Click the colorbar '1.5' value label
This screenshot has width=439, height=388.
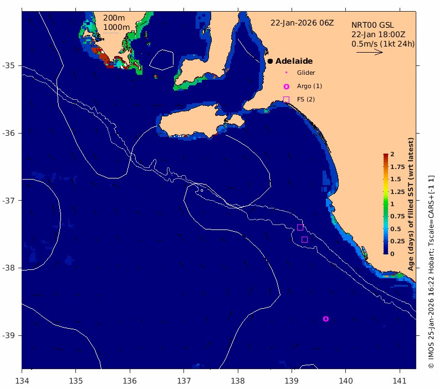click(396, 179)
